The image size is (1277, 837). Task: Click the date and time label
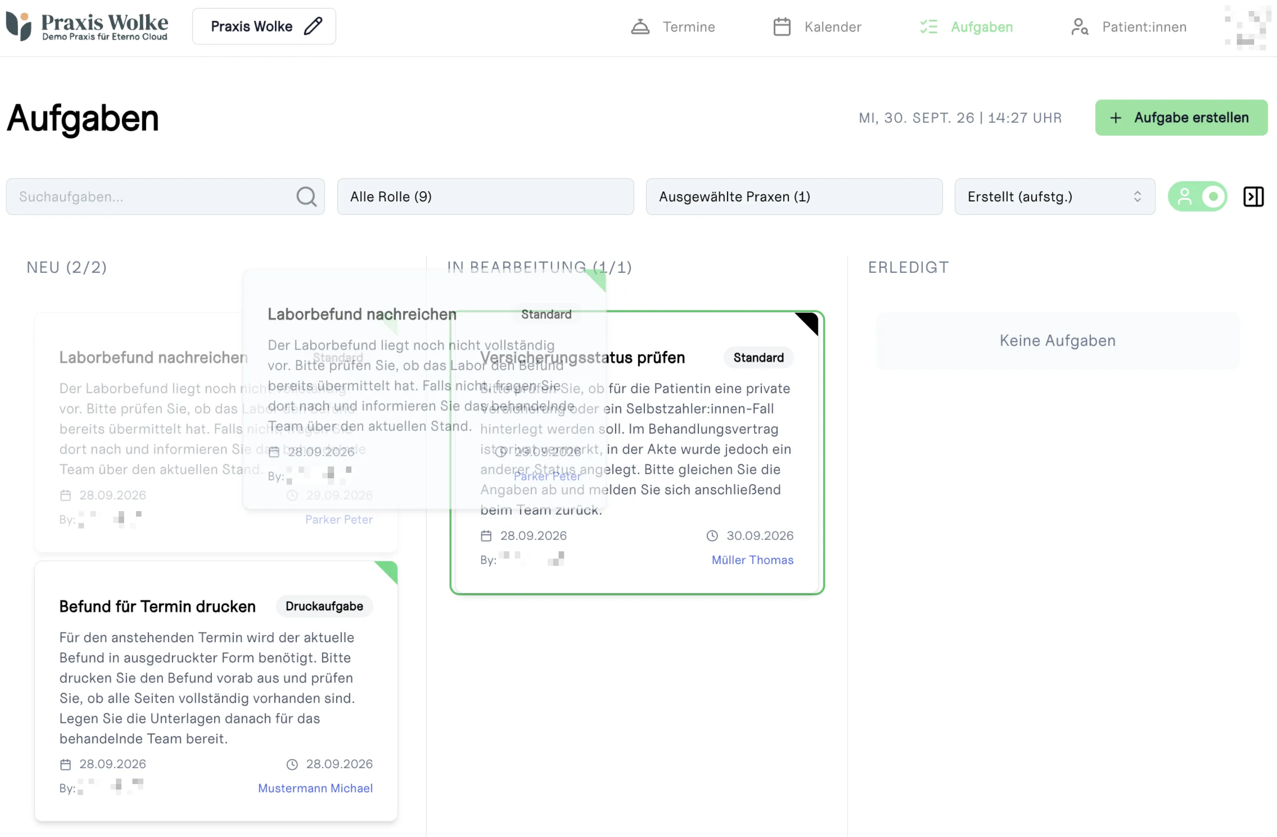click(x=960, y=118)
